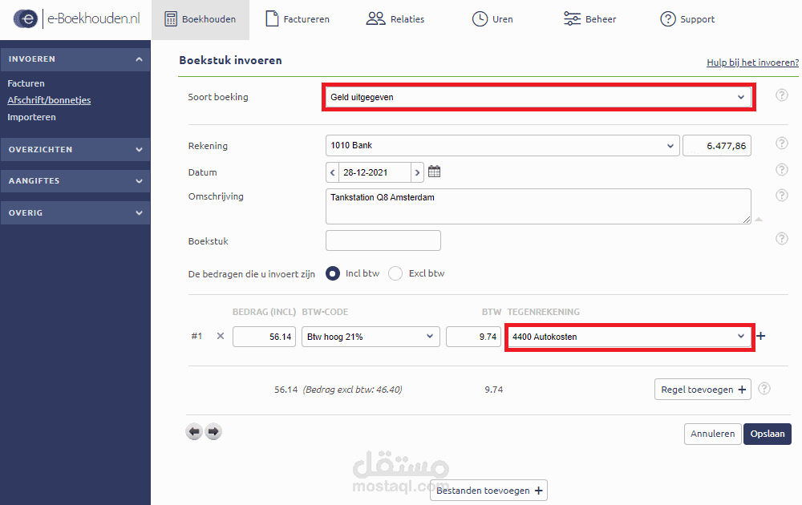Click help icon for Boekstuk
The height and width of the screenshot is (505, 802).
[x=781, y=239]
